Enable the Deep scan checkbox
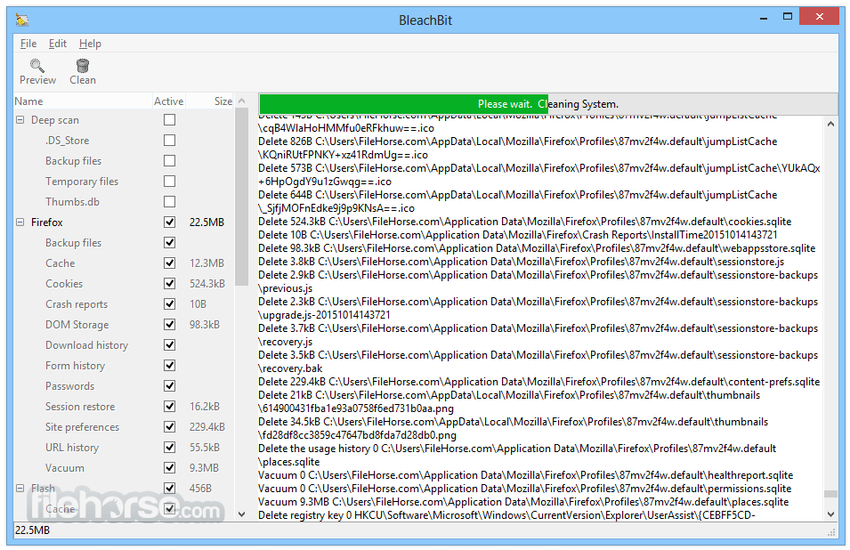The width and height of the screenshot is (850, 550). [x=170, y=120]
